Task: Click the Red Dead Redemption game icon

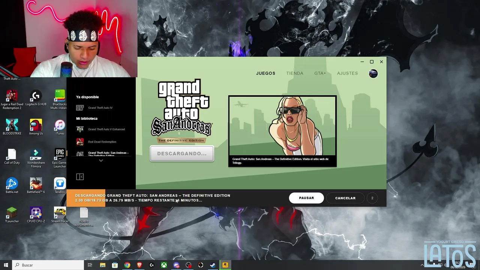Action: tap(80, 142)
